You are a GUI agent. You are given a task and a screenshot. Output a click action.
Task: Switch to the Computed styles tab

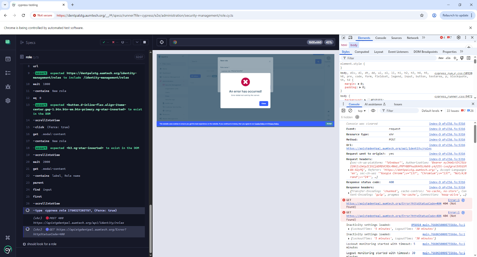pos(362,52)
